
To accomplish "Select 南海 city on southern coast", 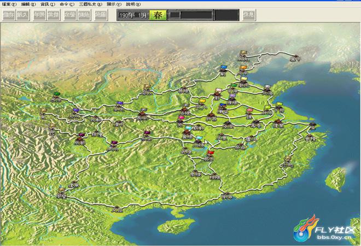I will point(228,196).
